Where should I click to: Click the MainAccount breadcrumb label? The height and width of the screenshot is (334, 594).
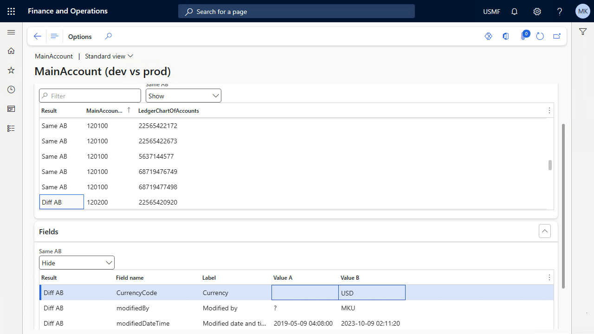tap(54, 56)
